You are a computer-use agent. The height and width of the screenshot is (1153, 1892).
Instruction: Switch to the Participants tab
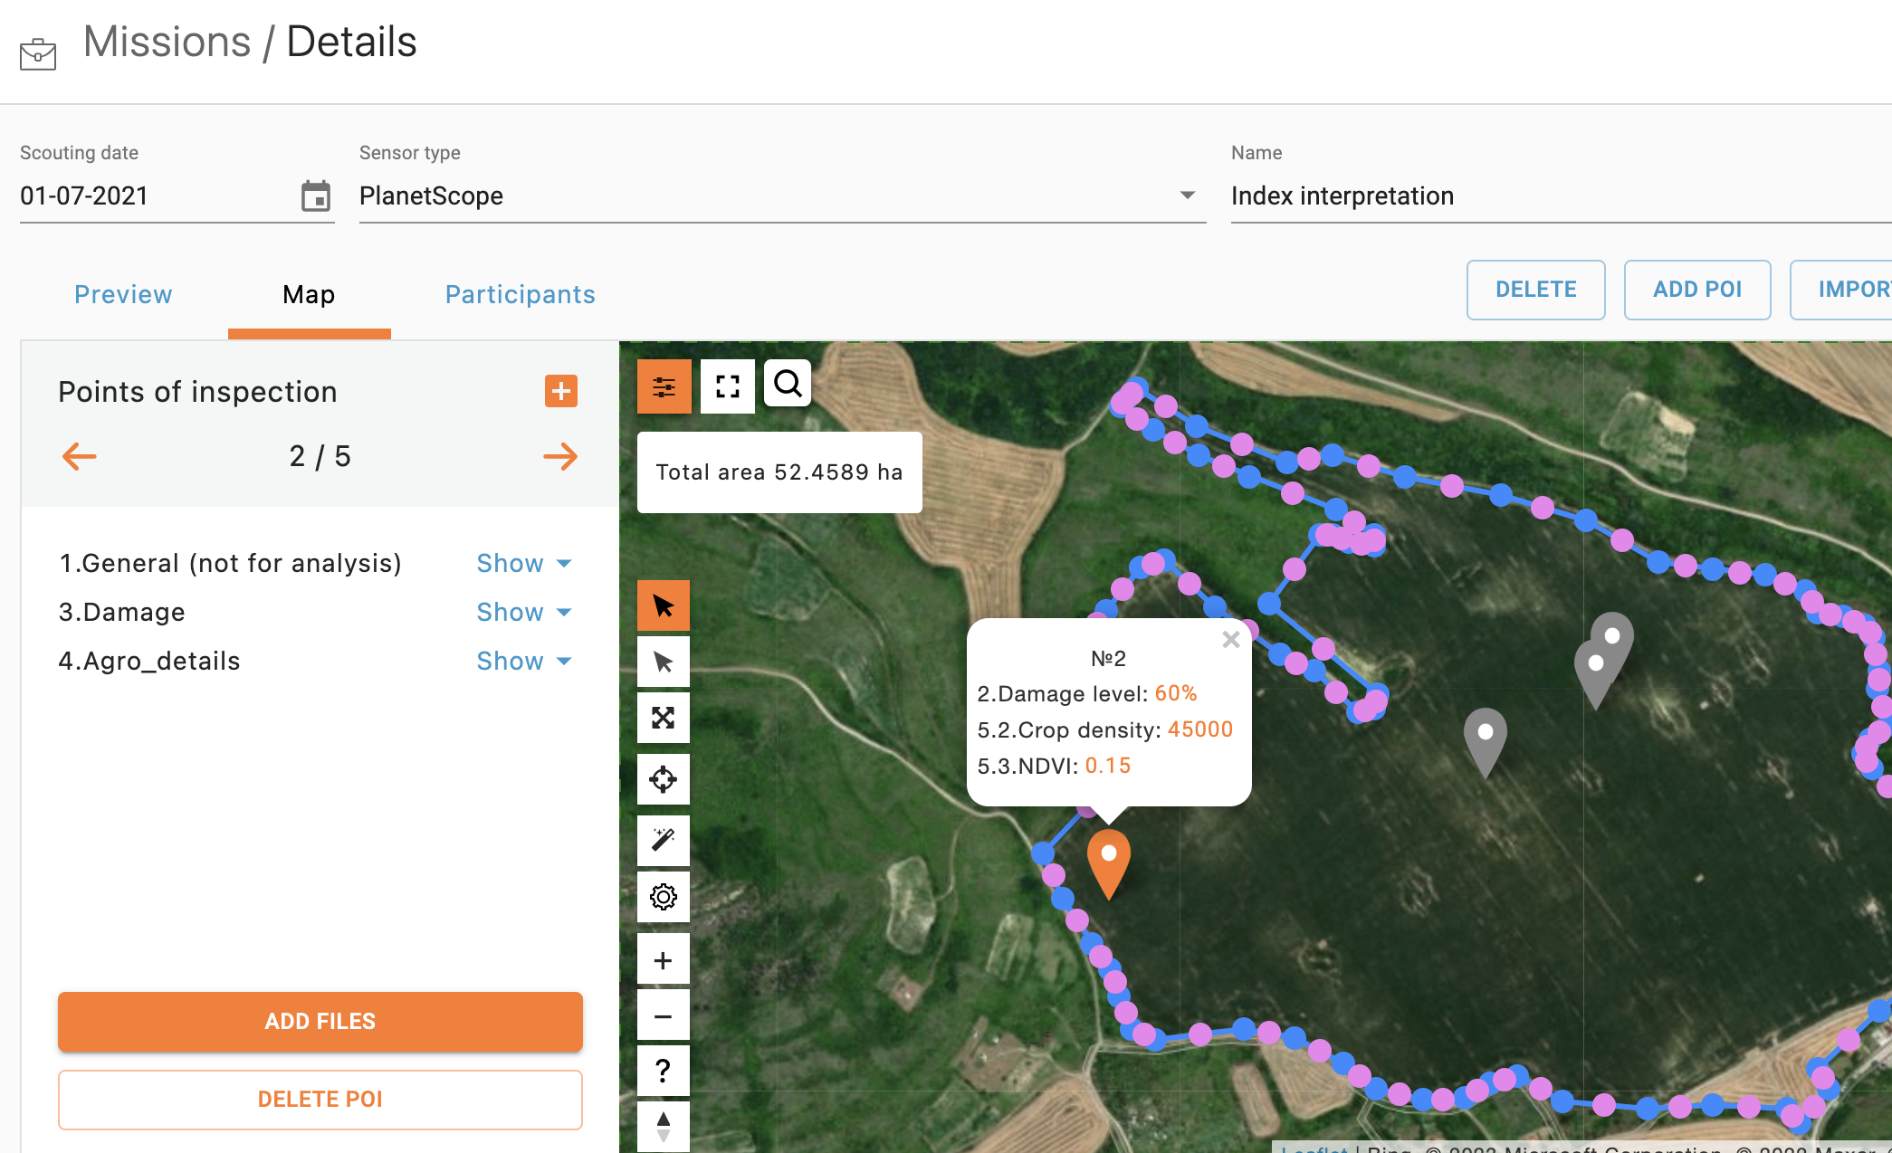click(520, 294)
